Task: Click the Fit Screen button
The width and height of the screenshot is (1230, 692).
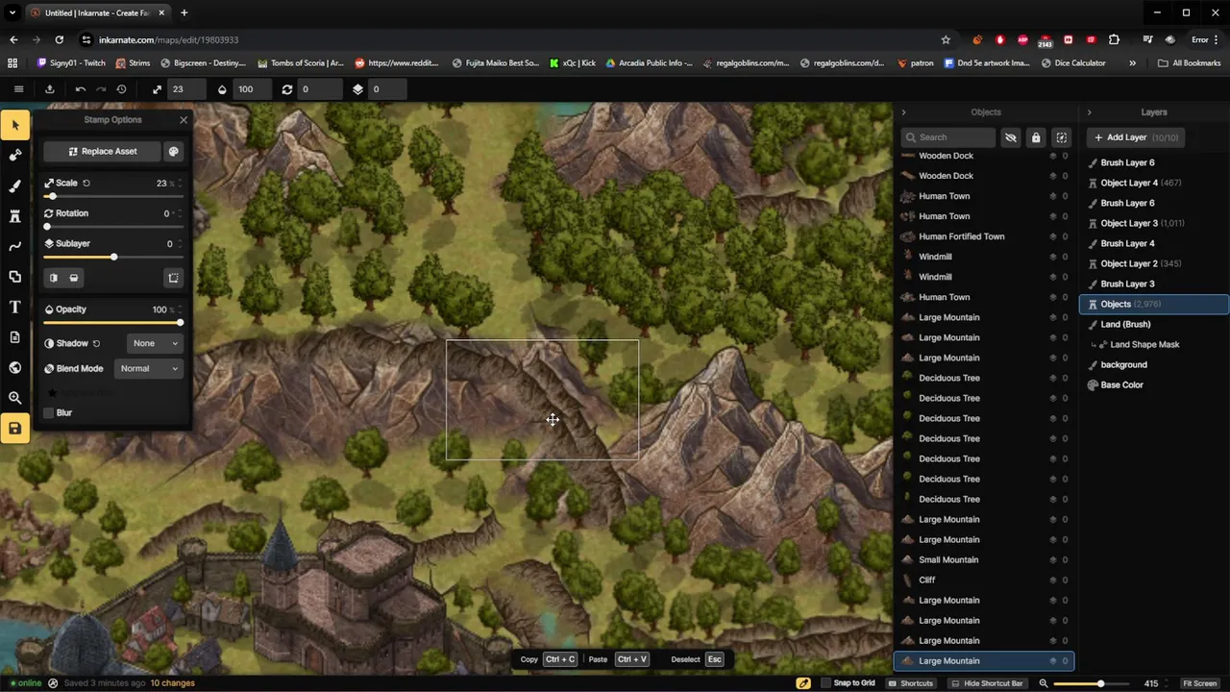Action: (1199, 683)
